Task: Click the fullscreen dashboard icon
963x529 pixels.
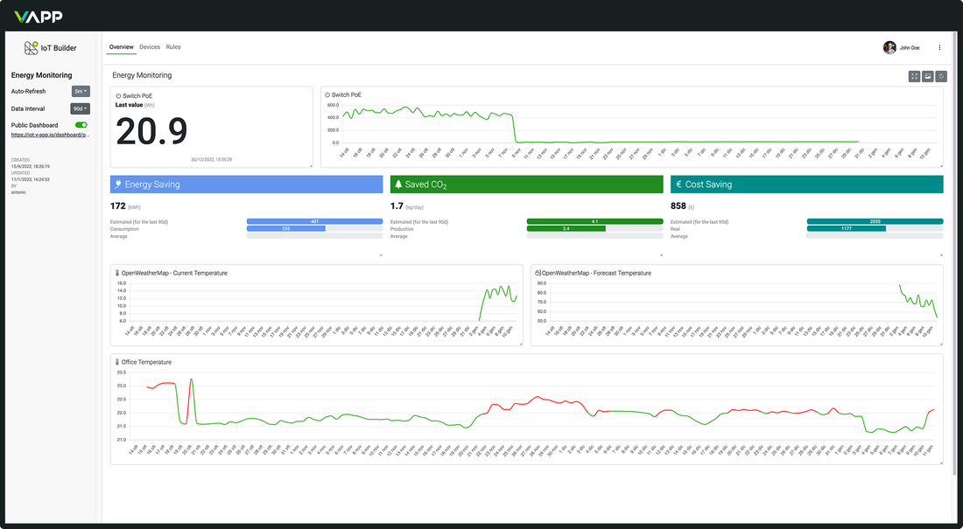Action: coord(914,76)
